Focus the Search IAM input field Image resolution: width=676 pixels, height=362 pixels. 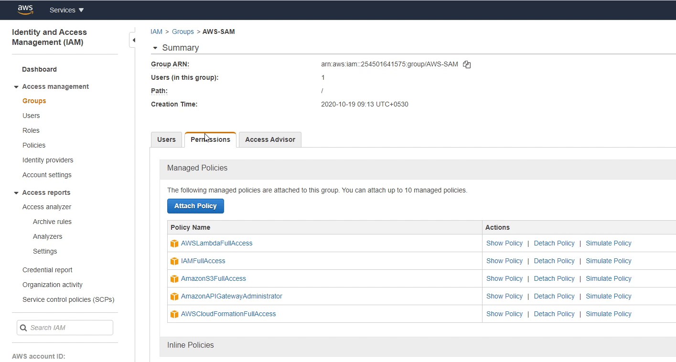pyautogui.click(x=69, y=328)
